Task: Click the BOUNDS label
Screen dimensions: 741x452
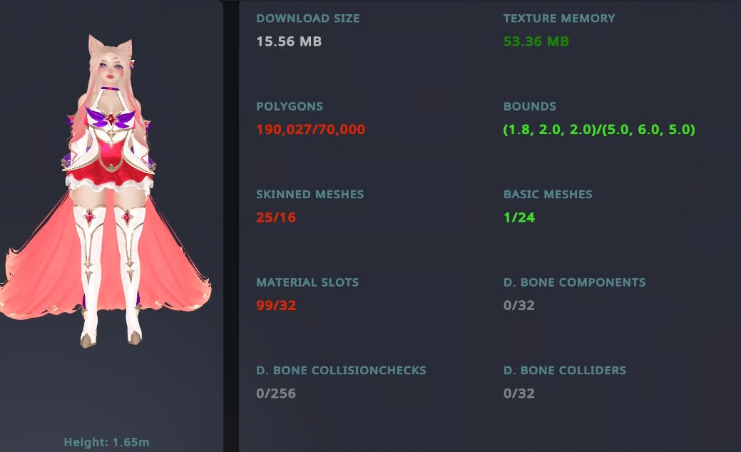Action: 530,106
